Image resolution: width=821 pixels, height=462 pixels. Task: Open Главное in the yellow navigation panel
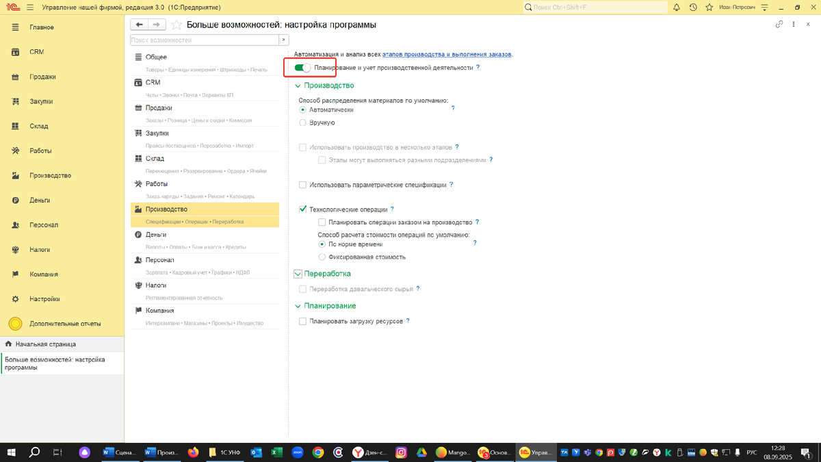[42, 27]
